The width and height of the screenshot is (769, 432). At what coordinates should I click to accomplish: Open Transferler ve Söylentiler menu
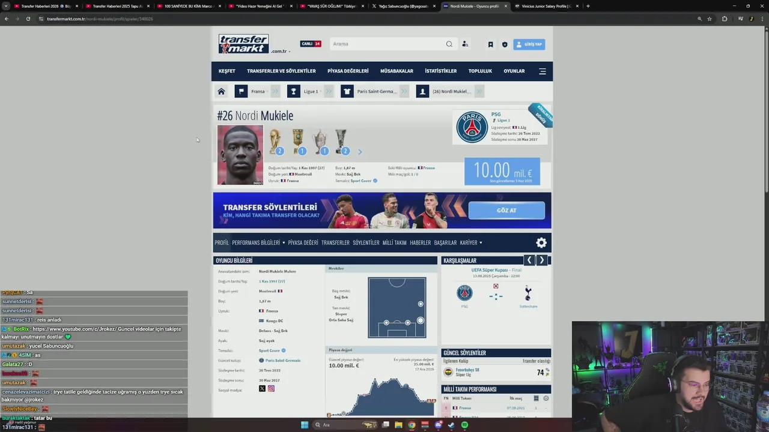click(281, 71)
